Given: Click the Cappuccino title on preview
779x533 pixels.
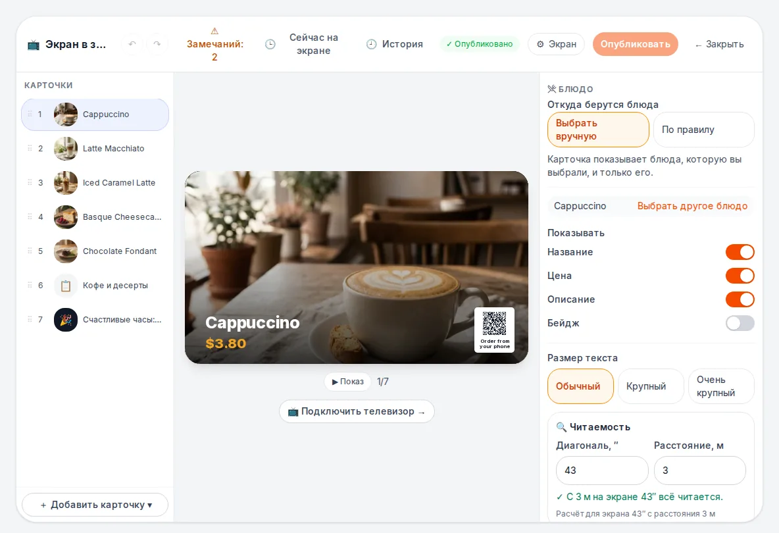Looking at the screenshot, I should pyautogui.click(x=253, y=323).
